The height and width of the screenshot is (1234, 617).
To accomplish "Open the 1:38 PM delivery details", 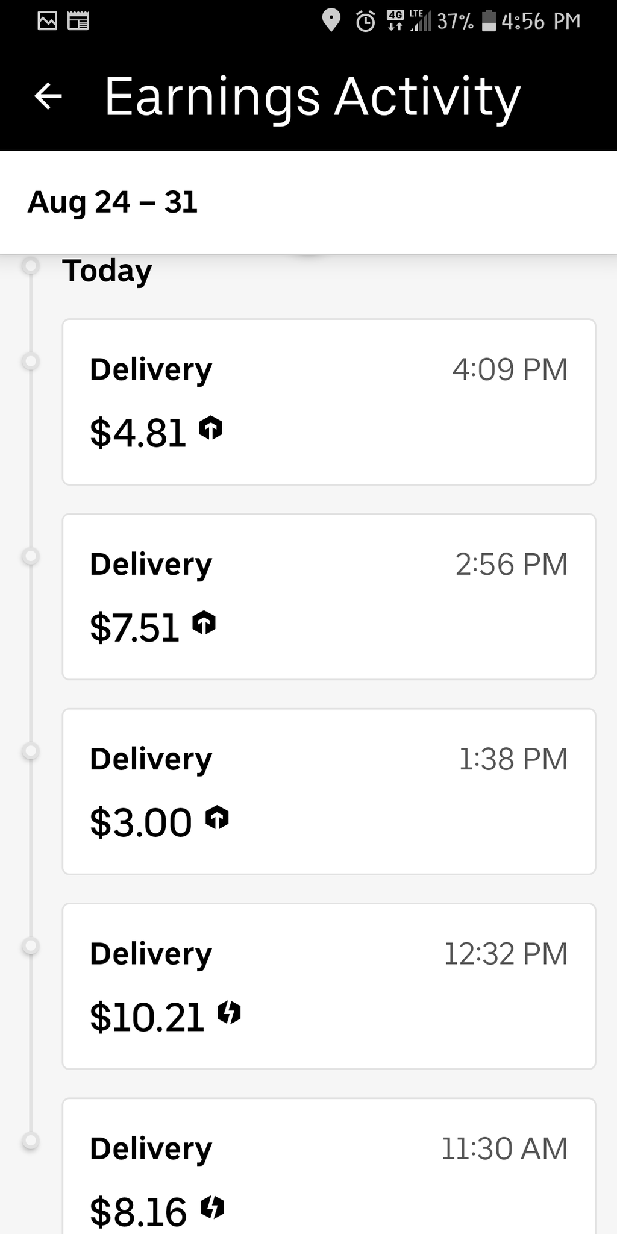I will pos(329,792).
